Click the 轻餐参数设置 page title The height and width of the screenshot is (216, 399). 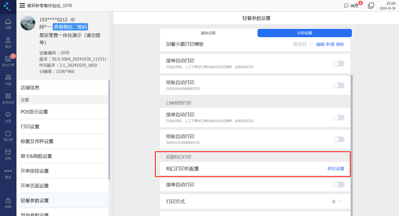256,18
